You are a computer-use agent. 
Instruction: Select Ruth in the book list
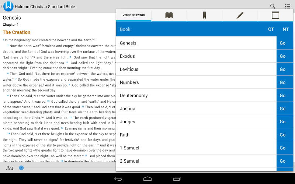tap(196, 135)
